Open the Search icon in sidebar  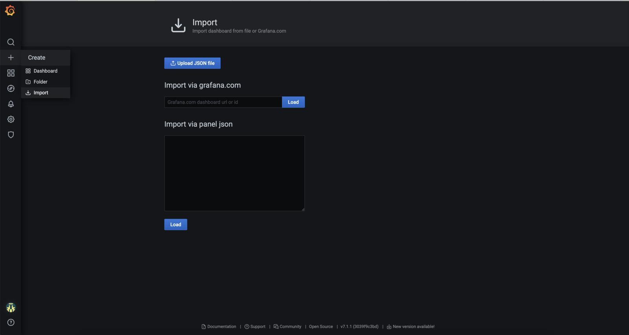pyautogui.click(x=11, y=42)
